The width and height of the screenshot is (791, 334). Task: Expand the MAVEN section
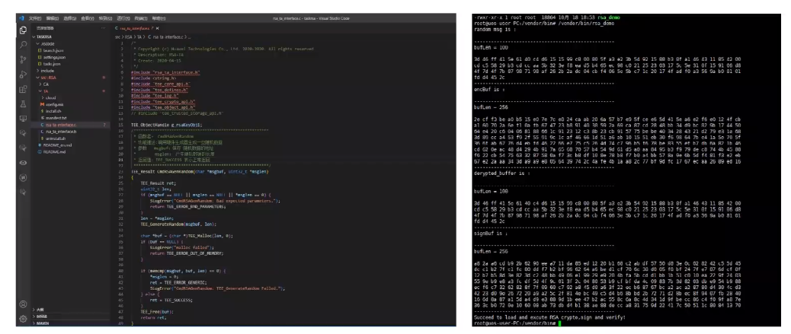pyautogui.click(x=72, y=323)
